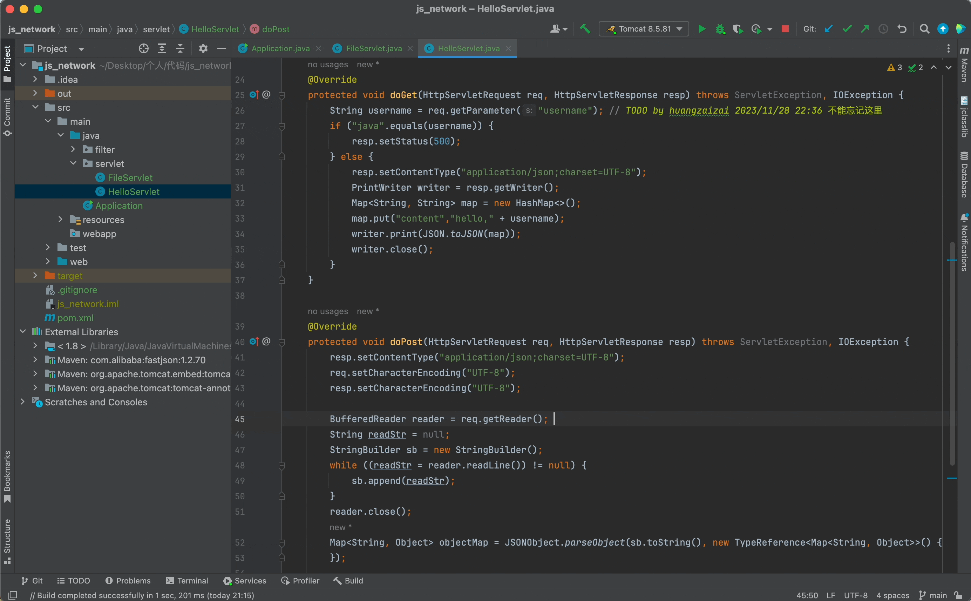Click the Build project hammer icon

[x=585, y=29]
